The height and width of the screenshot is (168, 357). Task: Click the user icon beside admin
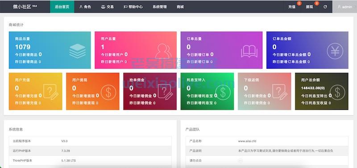(339, 7)
